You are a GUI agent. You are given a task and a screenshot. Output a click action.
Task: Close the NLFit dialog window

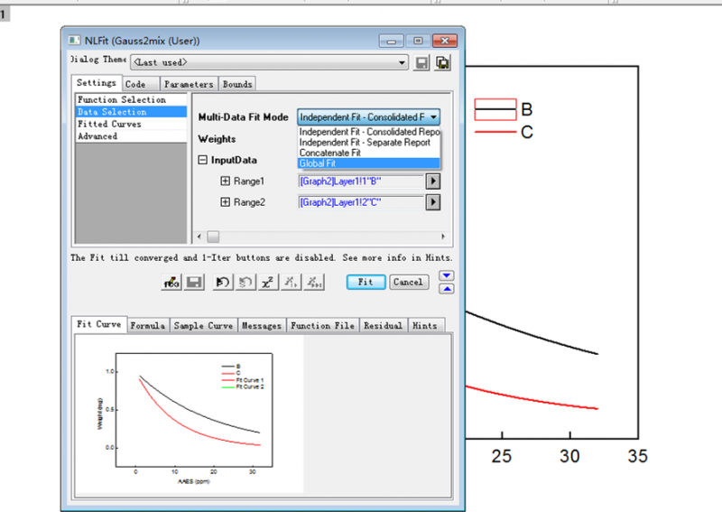tap(445, 41)
